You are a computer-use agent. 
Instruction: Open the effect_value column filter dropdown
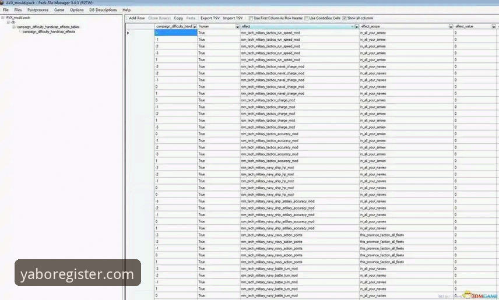click(494, 27)
